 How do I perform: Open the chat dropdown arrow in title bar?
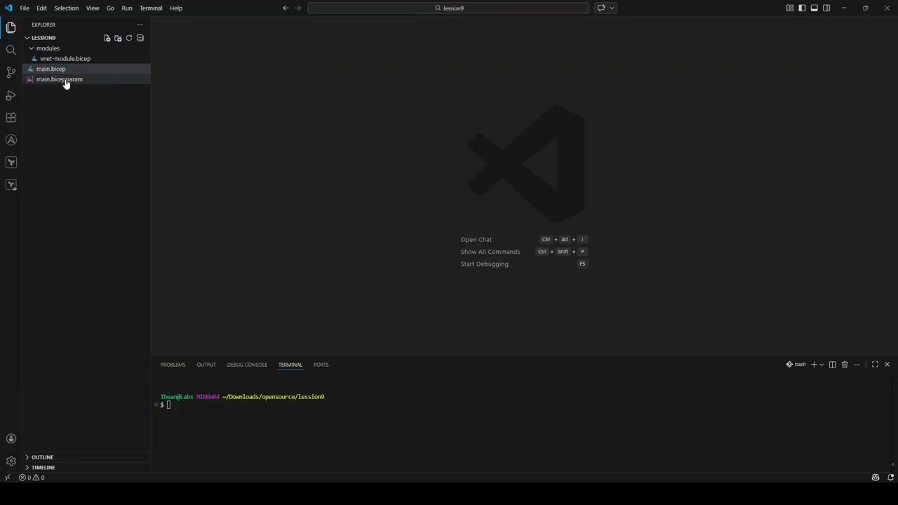coord(612,8)
